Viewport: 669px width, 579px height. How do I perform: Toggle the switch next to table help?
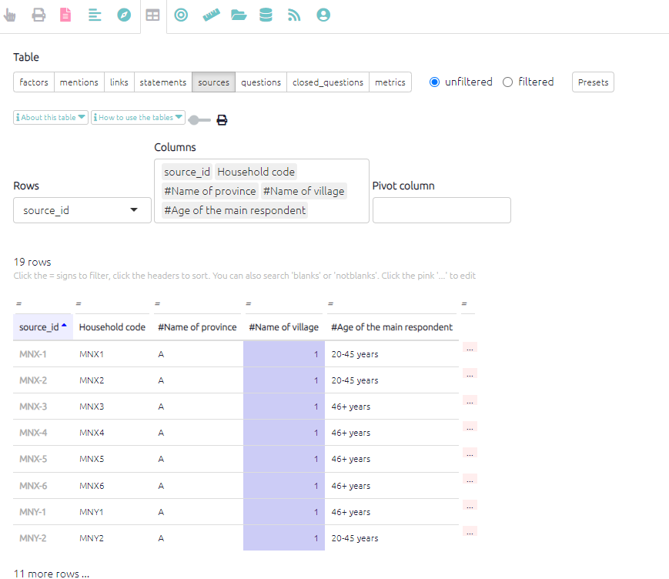pyautogui.click(x=199, y=120)
